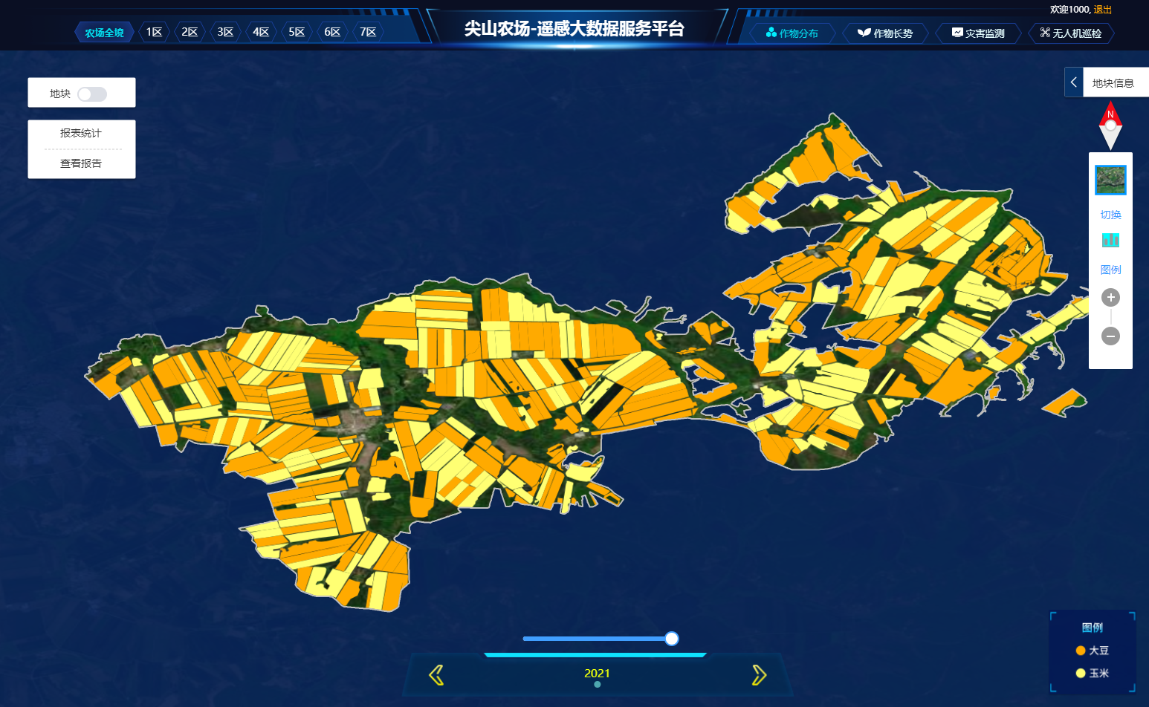Toggle the 地块 switch on
The width and height of the screenshot is (1149, 707).
coord(92,94)
